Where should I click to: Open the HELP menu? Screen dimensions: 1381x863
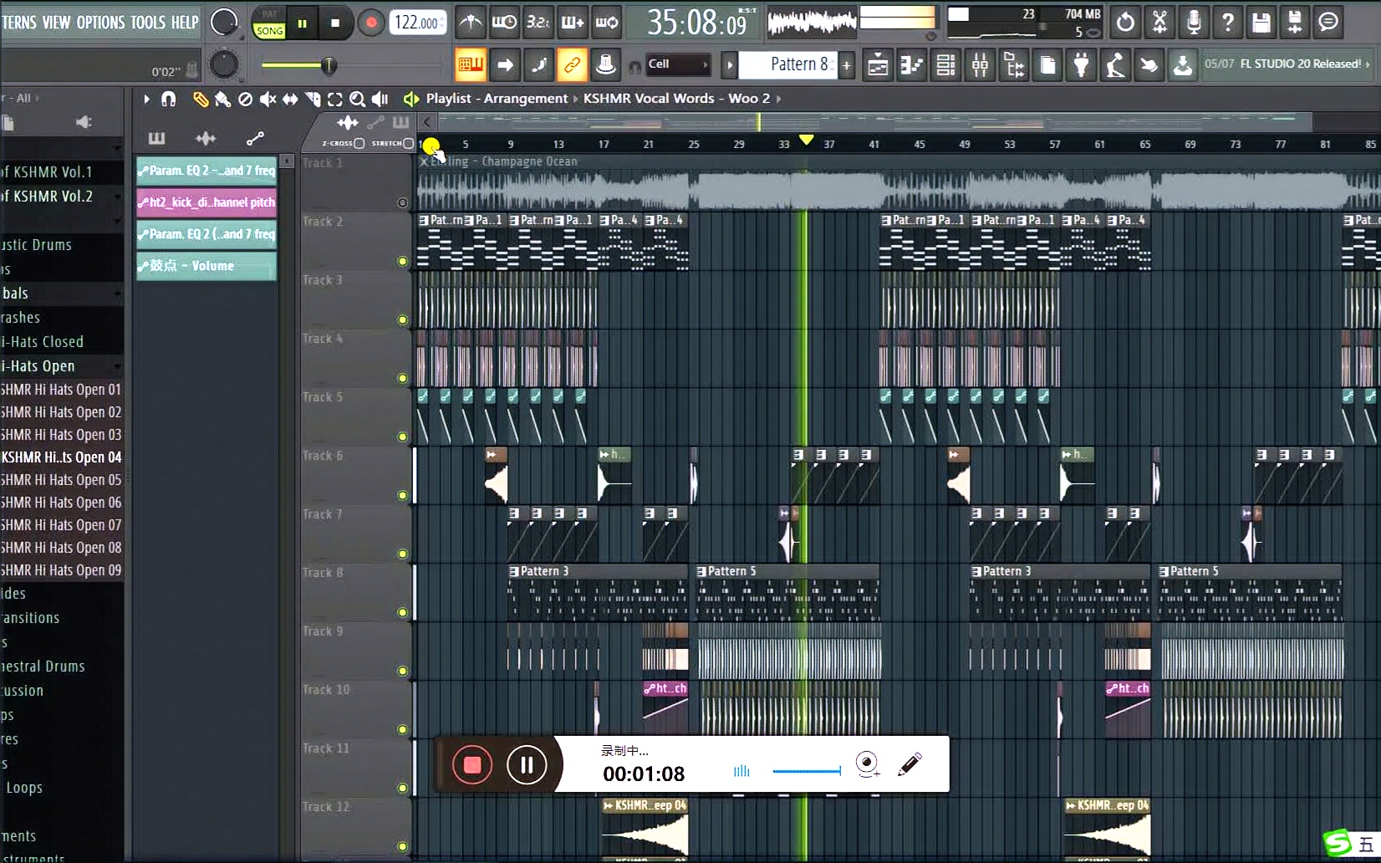pyautogui.click(x=185, y=23)
